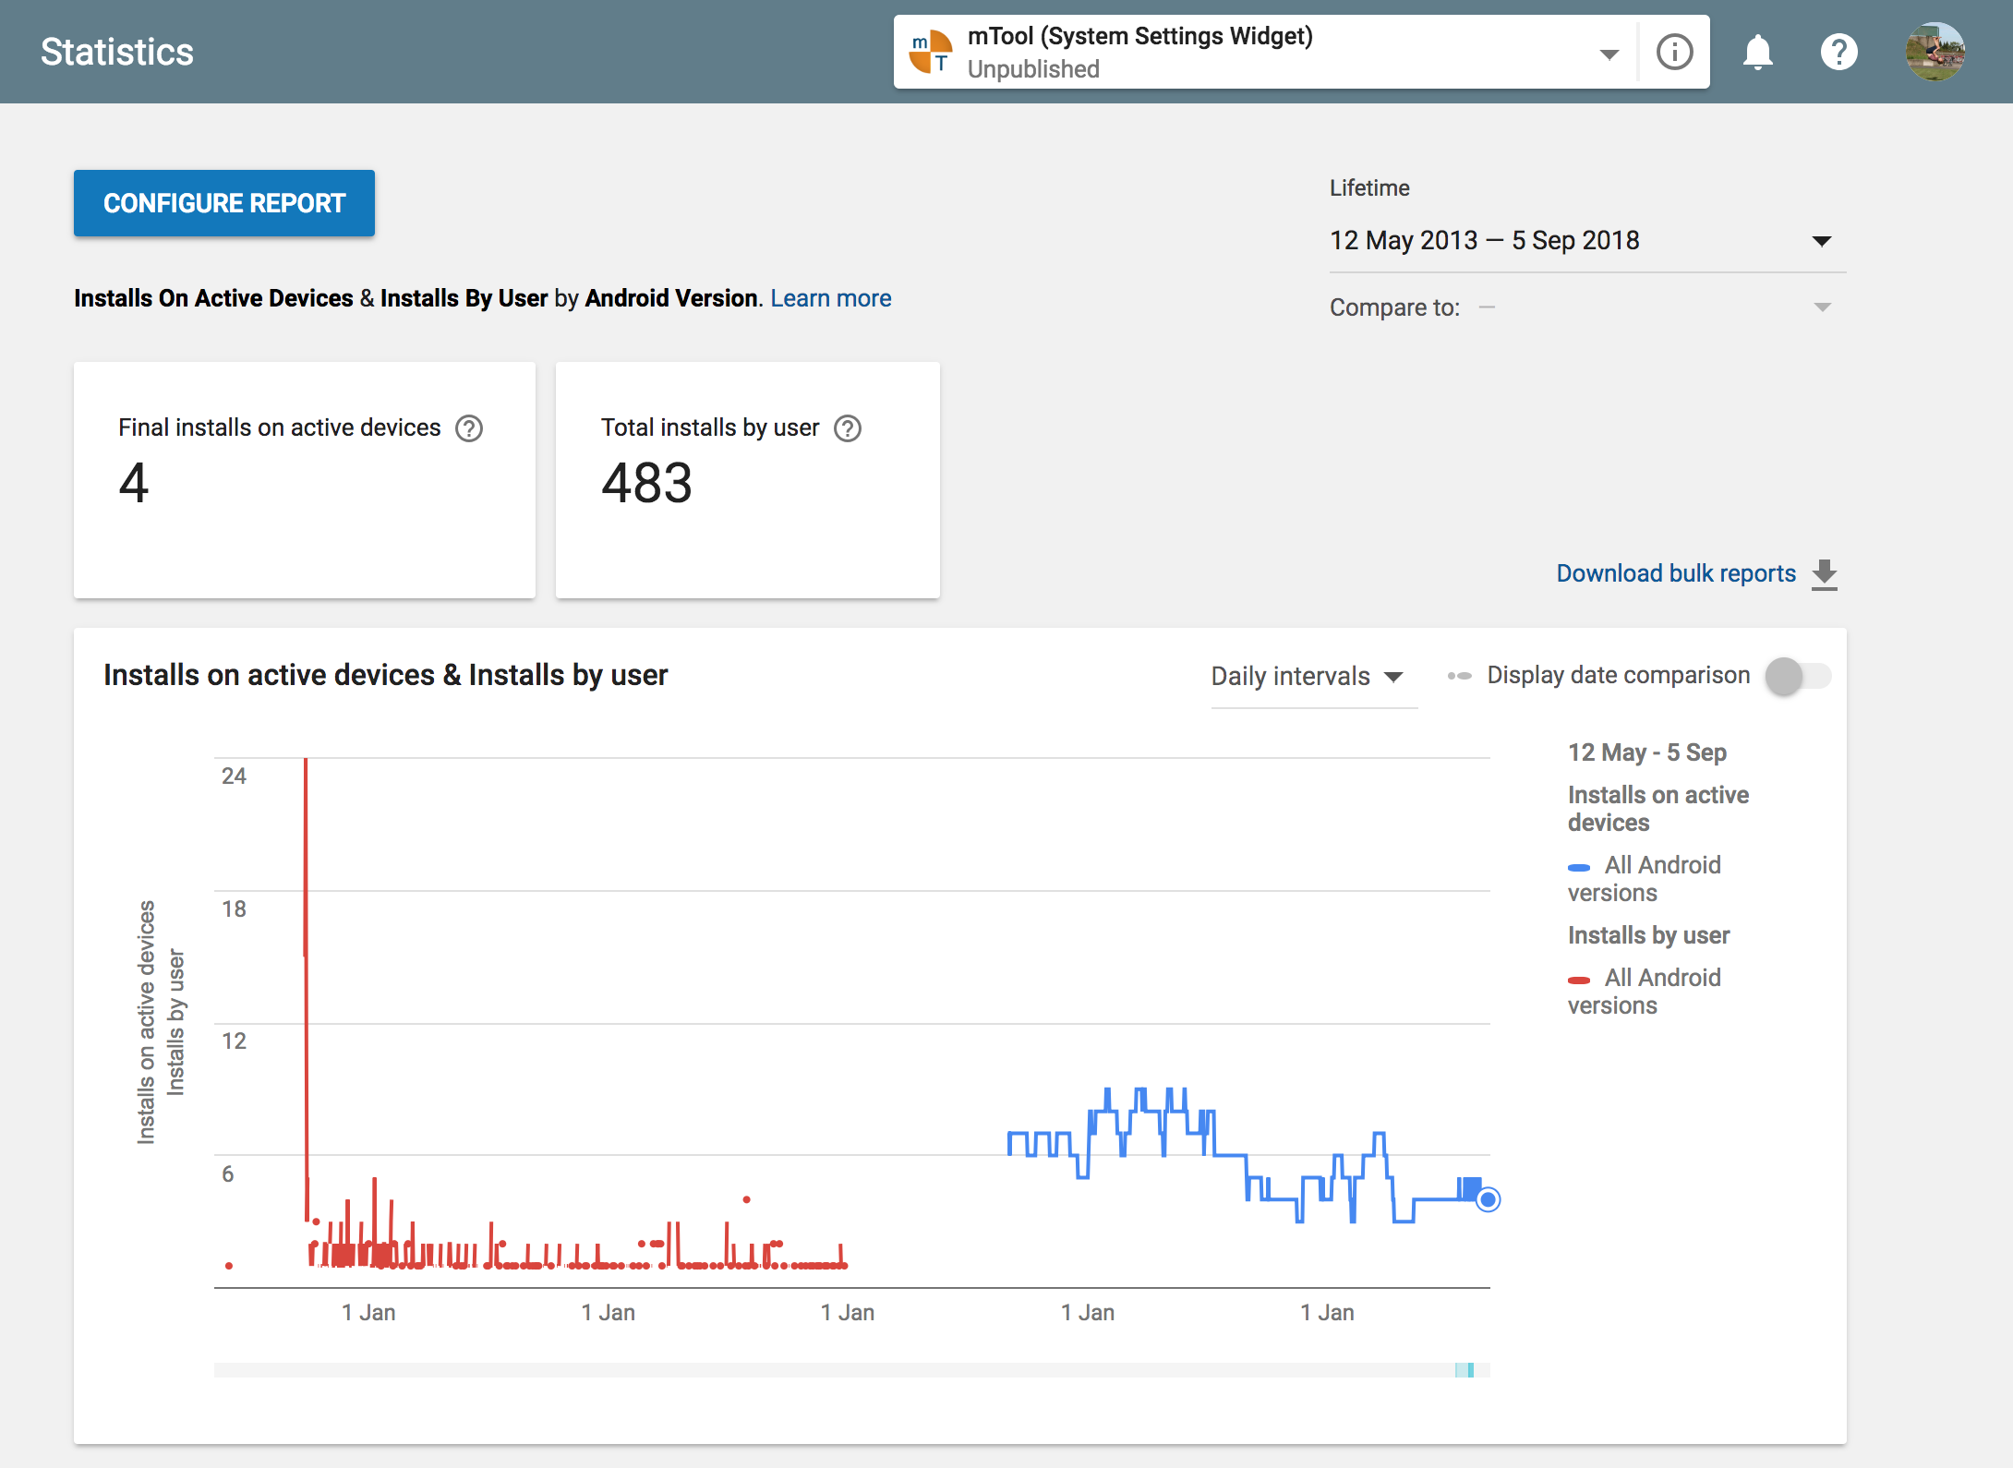Open the user profile avatar
Image resolution: width=2013 pixels, height=1468 pixels.
1935,52
